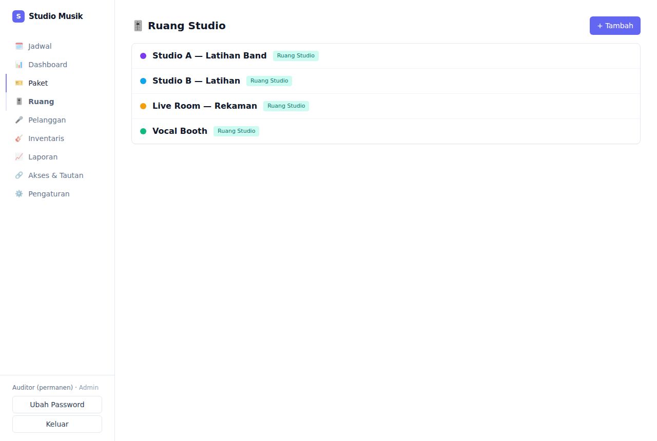Navigate to Inventaris

pyautogui.click(x=57, y=138)
